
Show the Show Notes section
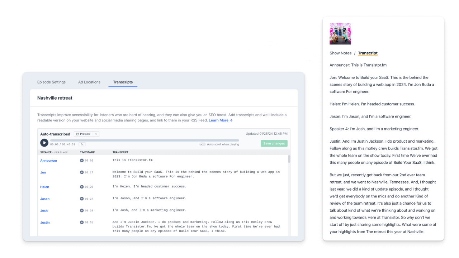[x=340, y=53]
